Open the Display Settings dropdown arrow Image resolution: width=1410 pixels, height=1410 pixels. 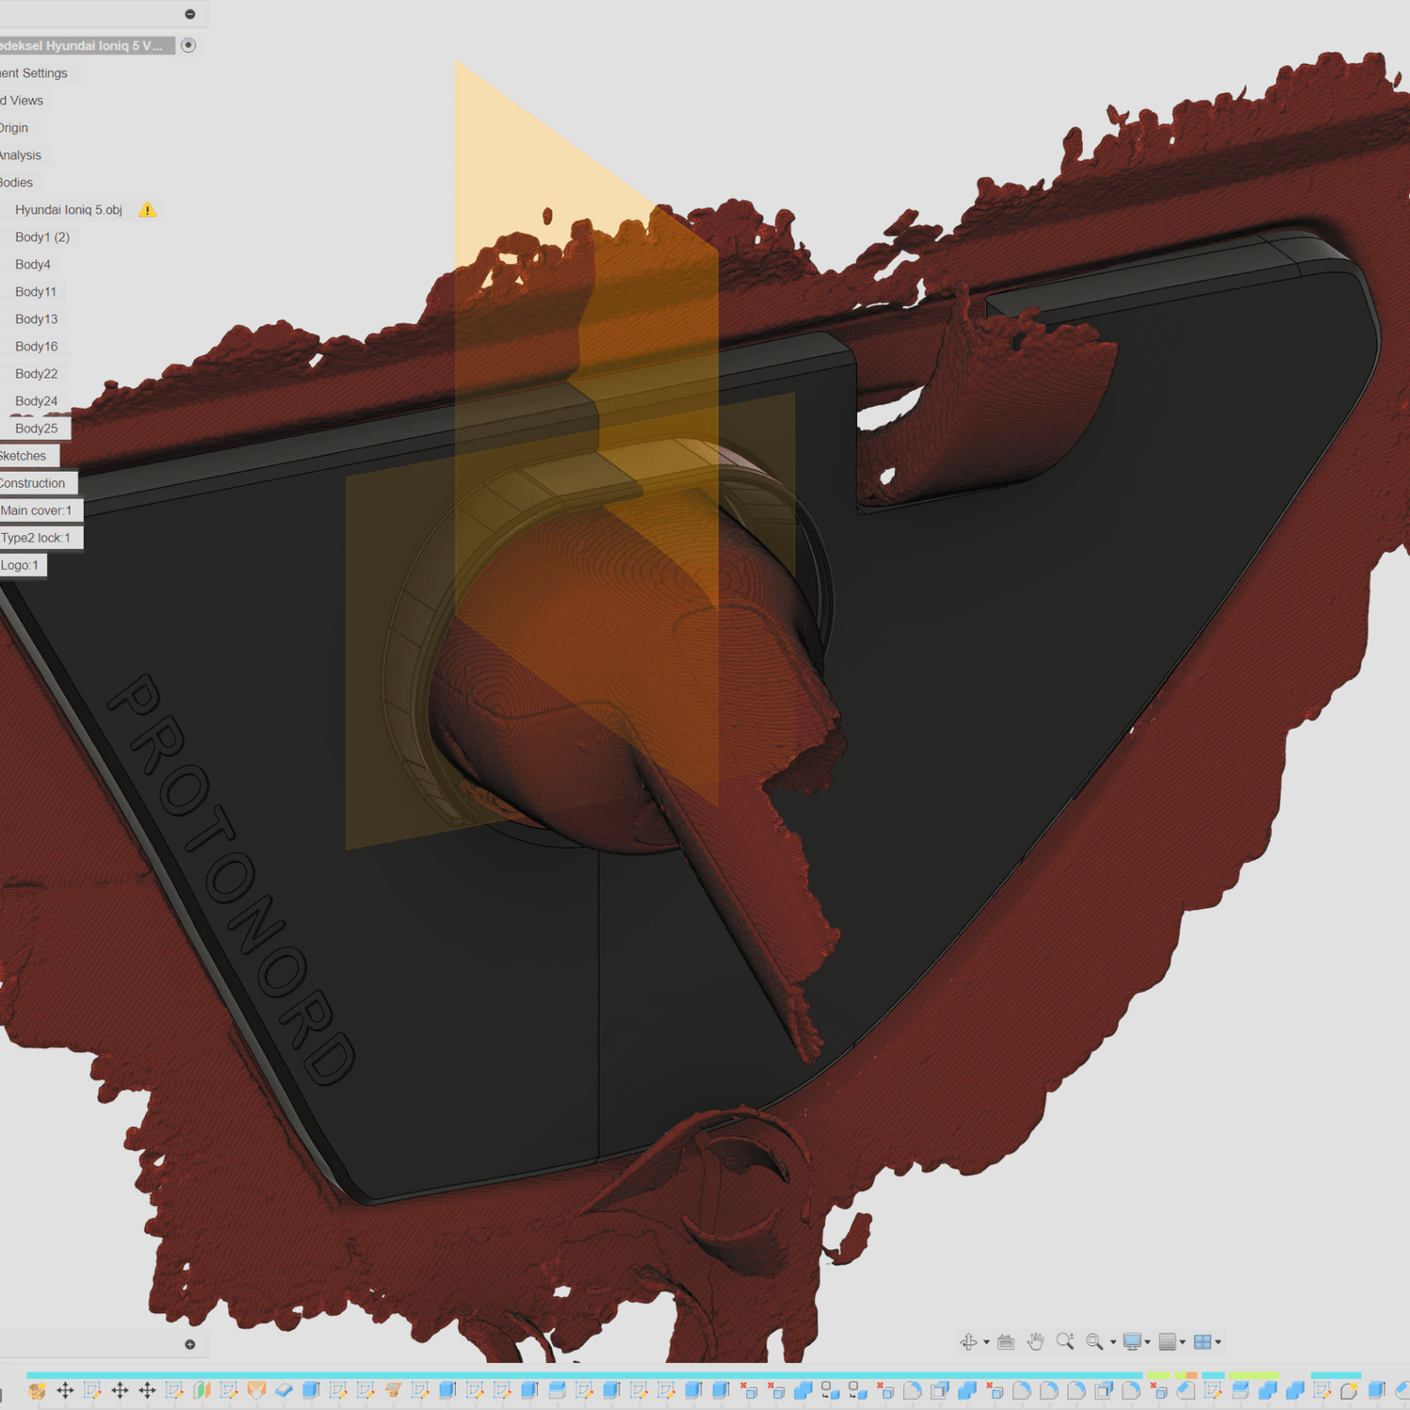click(1147, 1342)
